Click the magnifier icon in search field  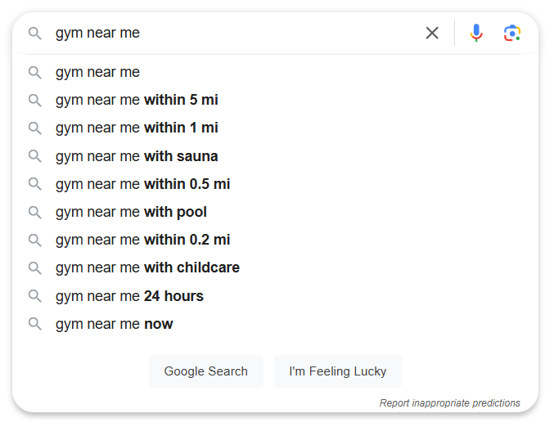click(35, 34)
